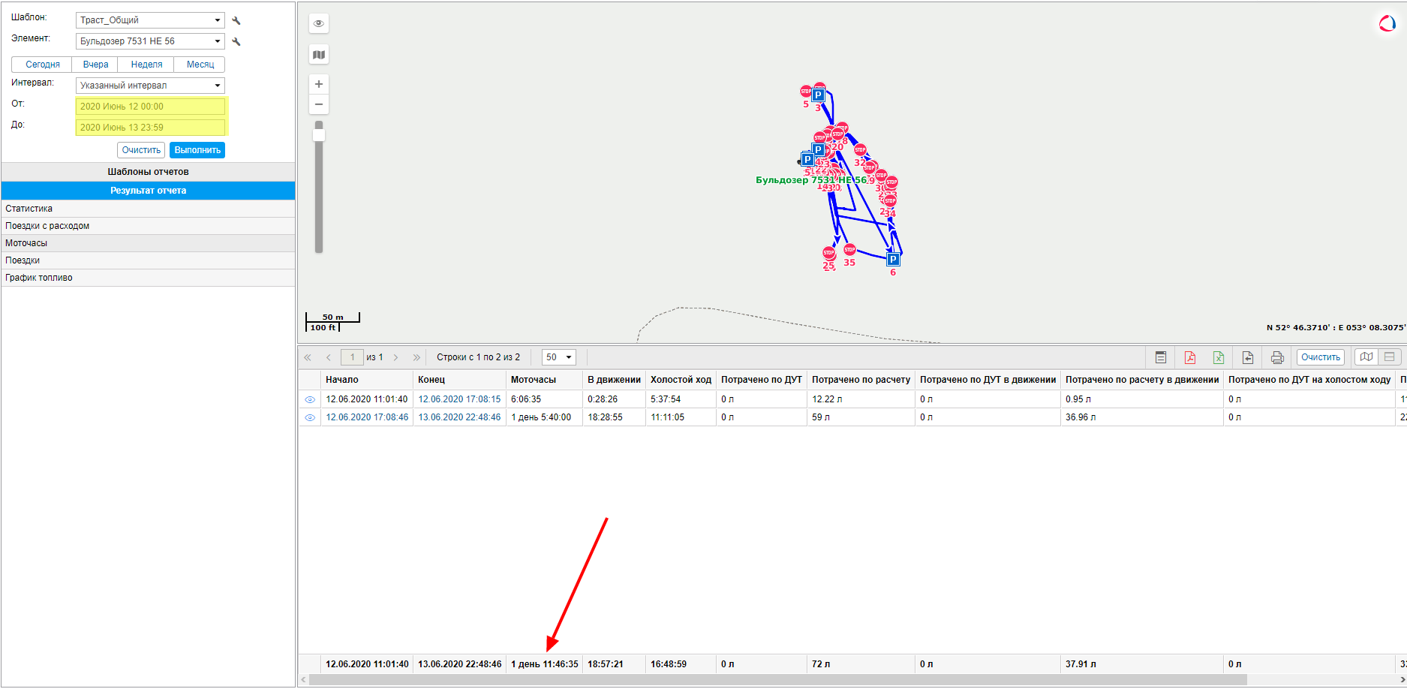Zoom in the map with plus button

(319, 84)
